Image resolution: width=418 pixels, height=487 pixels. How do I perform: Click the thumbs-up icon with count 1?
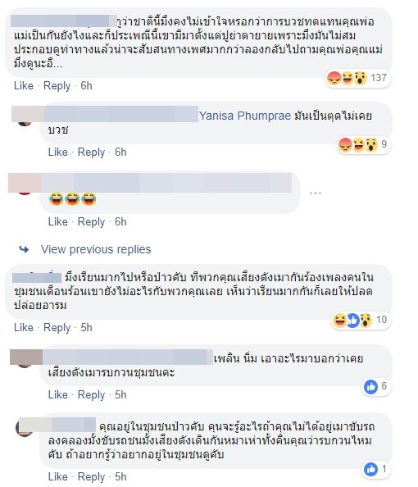tap(370, 469)
